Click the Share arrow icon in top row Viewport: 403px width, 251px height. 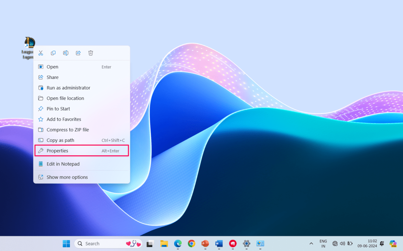pos(78,53)
